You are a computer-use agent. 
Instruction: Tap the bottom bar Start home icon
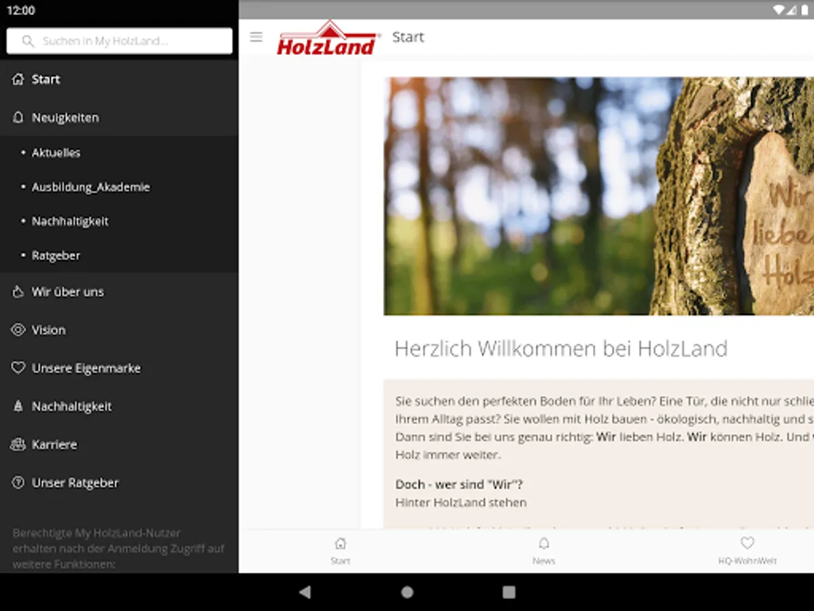(x=341, y=544)
